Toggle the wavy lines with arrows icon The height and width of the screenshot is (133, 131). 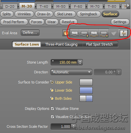click(x=123, y=33)
